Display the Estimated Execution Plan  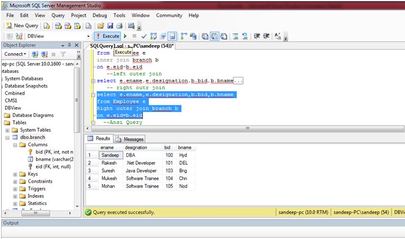(153, 36)
